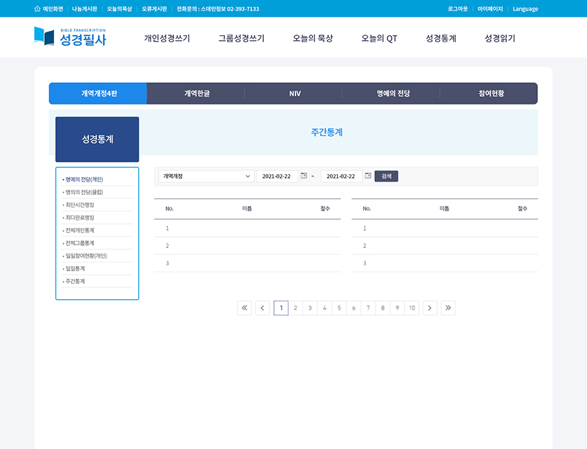The image size is (587, 449).
Task: Jump to first page with double-left arrow
Action: 244,308
